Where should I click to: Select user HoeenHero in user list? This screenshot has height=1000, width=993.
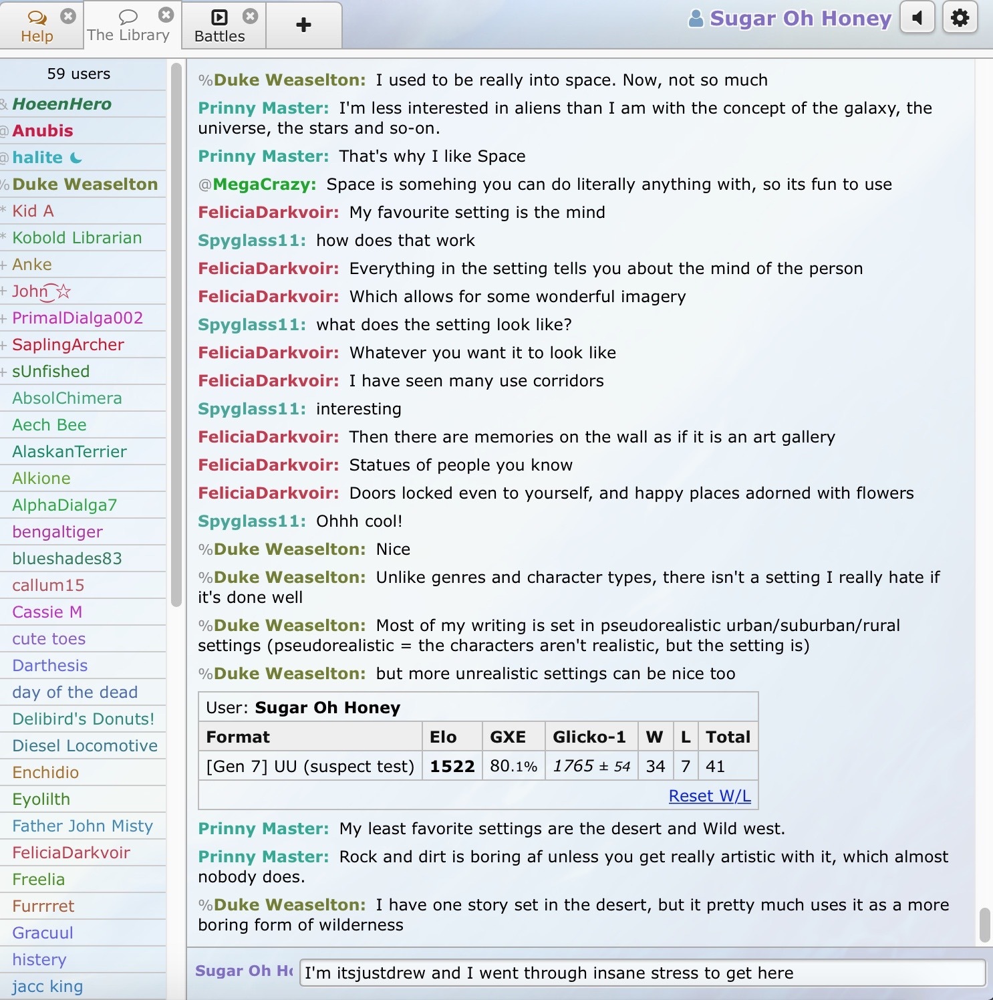(x=83, y=104)
